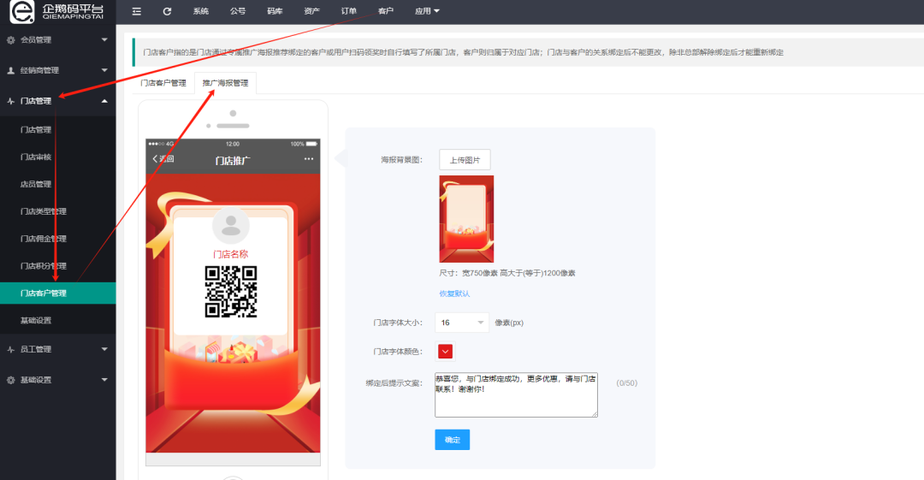Click the avatar placeholder in poster preview
The image size is (924, 480).
(x=231, y=226)
